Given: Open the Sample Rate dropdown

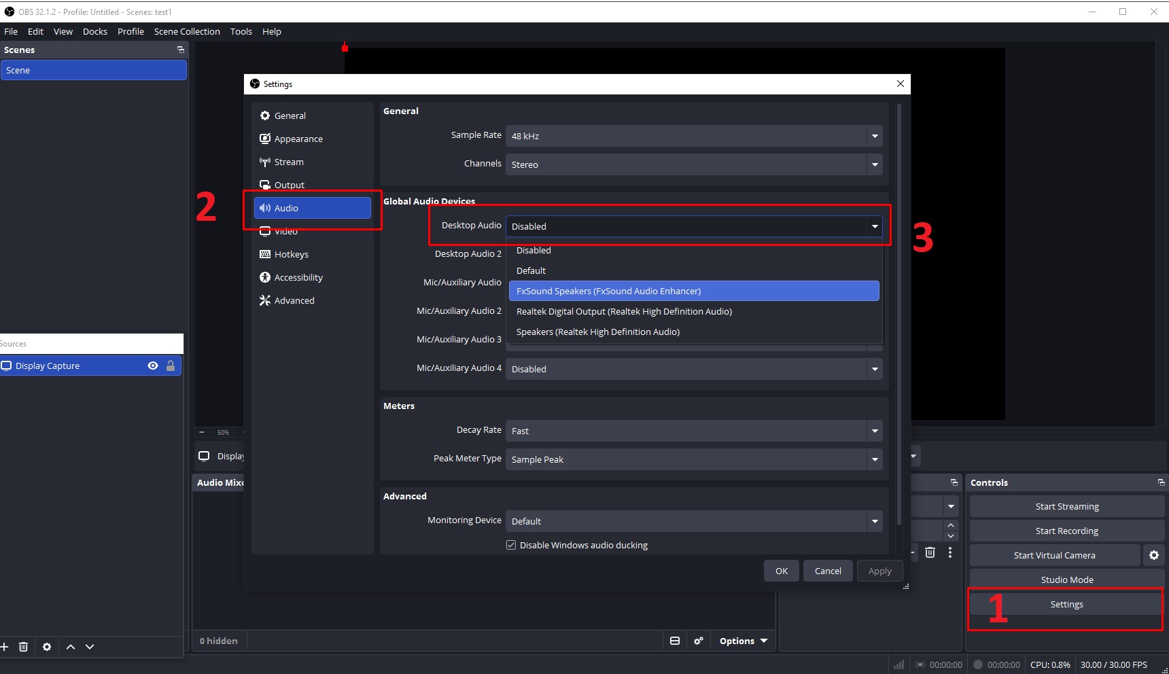Looking at the screenshot, I should pos(694,136).
